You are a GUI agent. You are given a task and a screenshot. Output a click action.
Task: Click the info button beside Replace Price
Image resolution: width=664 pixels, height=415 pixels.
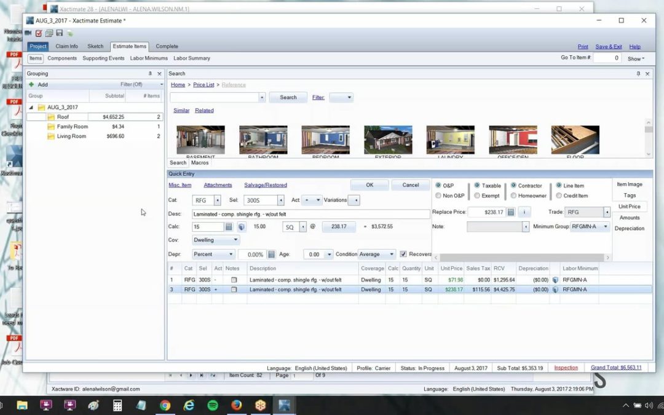[x=524, y=212]
